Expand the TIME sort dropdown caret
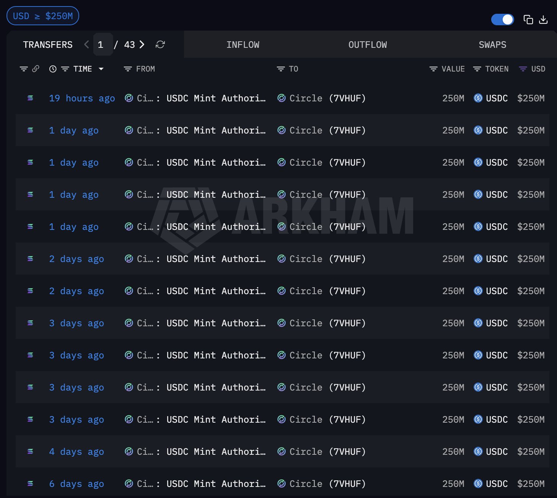Viewport: 557px width, 498px height. pos(101,69)
